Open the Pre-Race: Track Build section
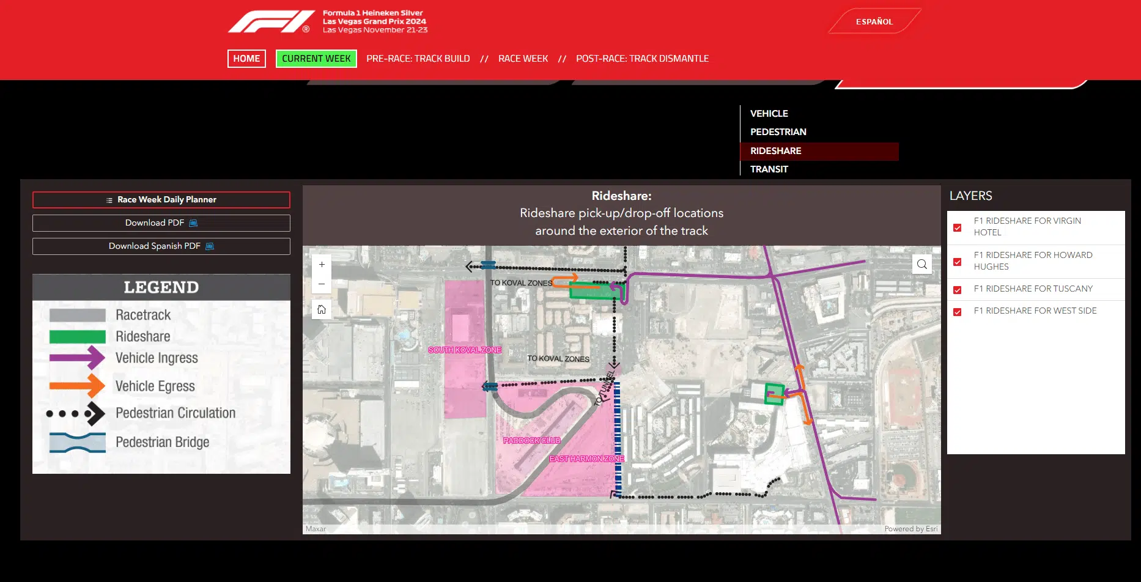The height and width of the screenshot is (582, 1141). click(418, 59)
